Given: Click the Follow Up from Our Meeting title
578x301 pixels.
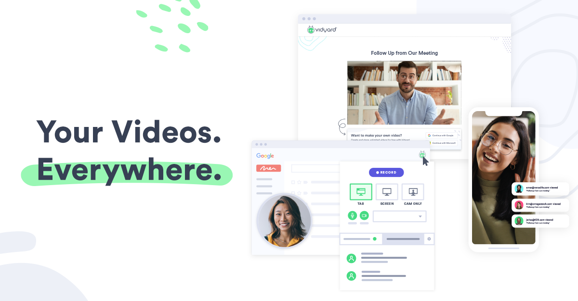Looking at the screenshot, I should point(404,53).
